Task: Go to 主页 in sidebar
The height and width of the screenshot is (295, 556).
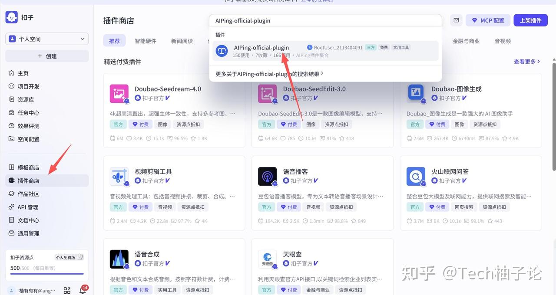Action: pyautogui.click(x=47, y=73)
